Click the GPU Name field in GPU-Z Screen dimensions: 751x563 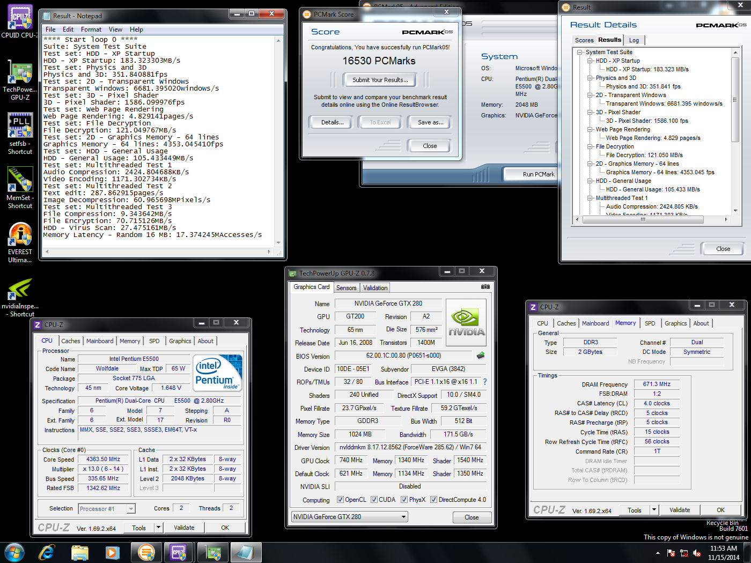(x=388, y=303)
